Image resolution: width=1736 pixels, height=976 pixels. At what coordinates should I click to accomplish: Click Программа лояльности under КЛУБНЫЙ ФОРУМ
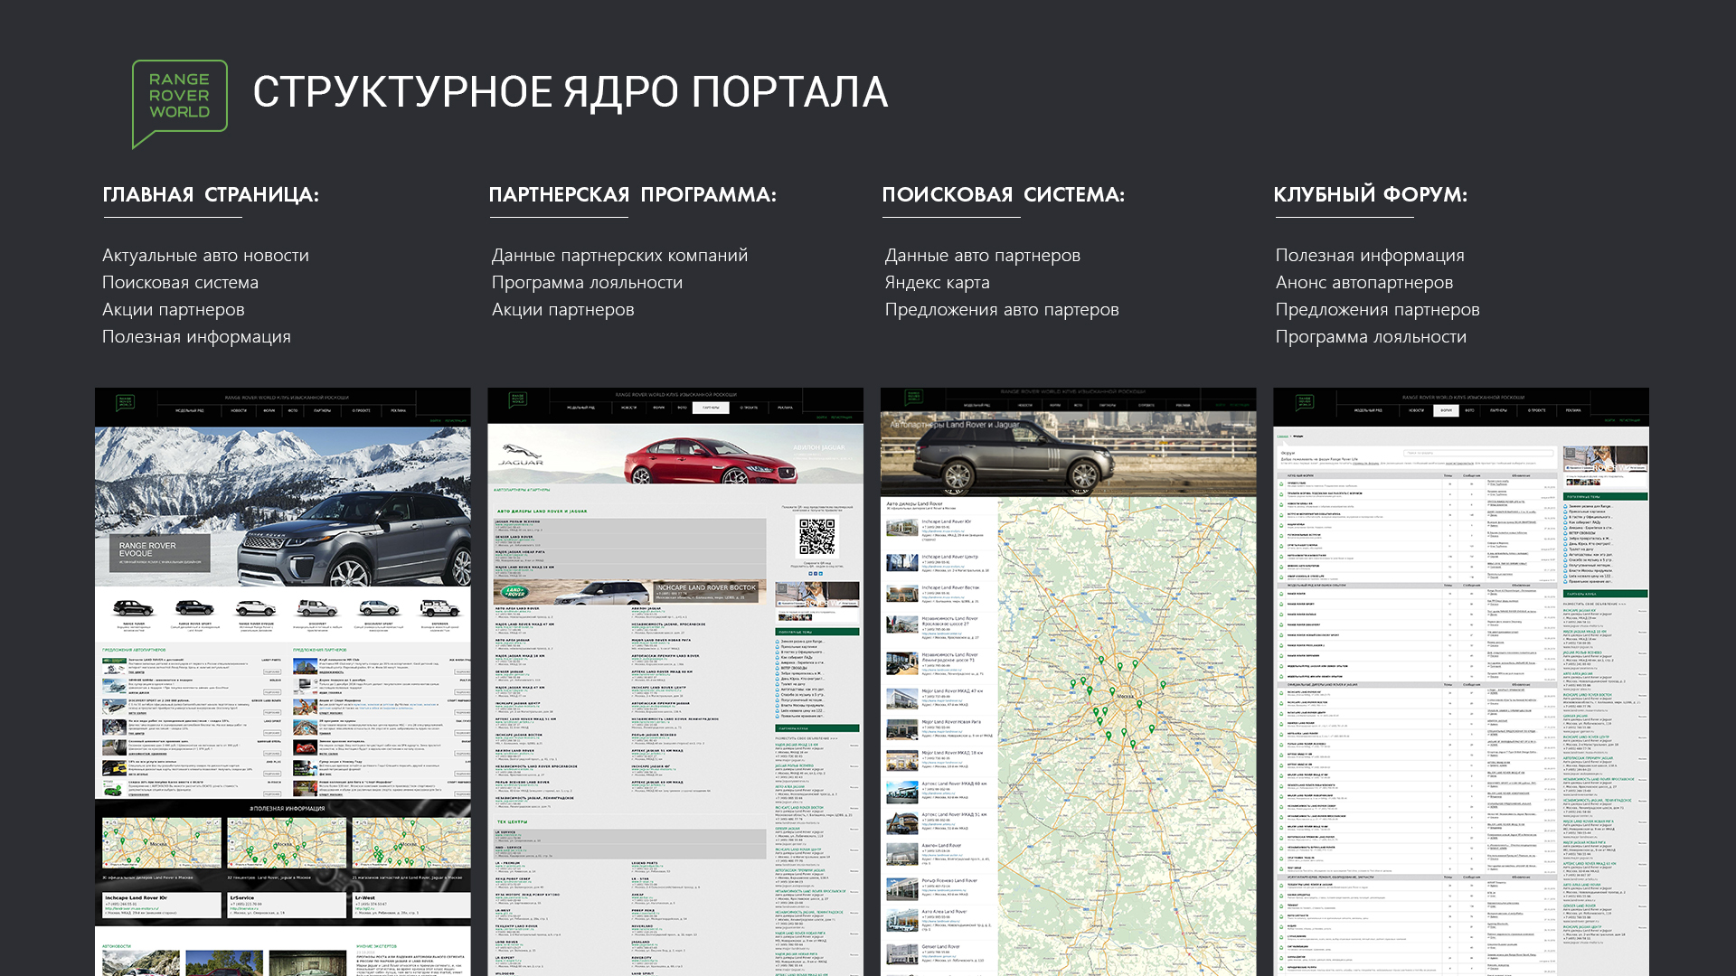click(x=1371, y=337)
